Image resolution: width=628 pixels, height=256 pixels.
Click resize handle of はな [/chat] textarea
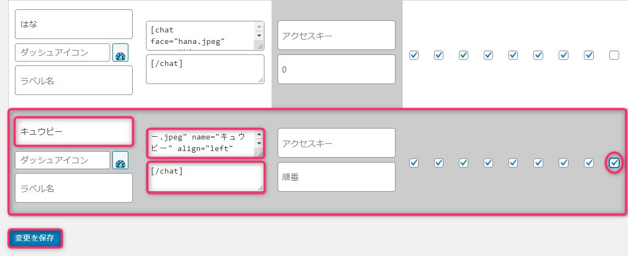click(x=261, y=80)
